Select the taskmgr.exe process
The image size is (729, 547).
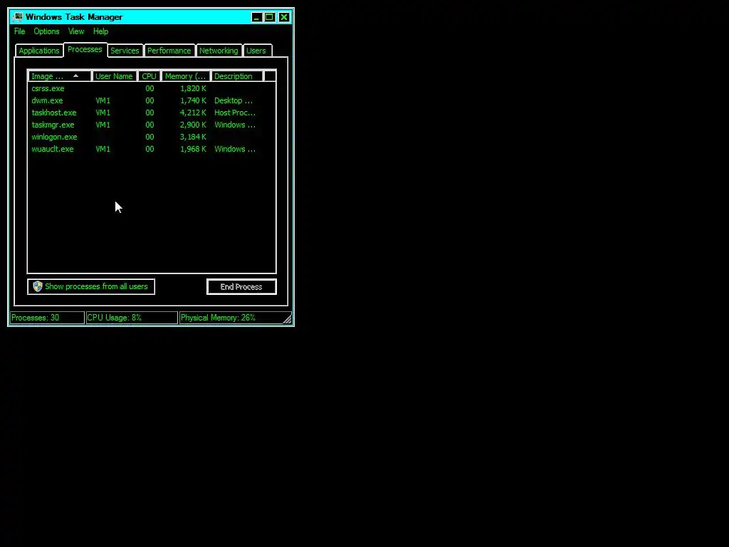coord(152,125)
